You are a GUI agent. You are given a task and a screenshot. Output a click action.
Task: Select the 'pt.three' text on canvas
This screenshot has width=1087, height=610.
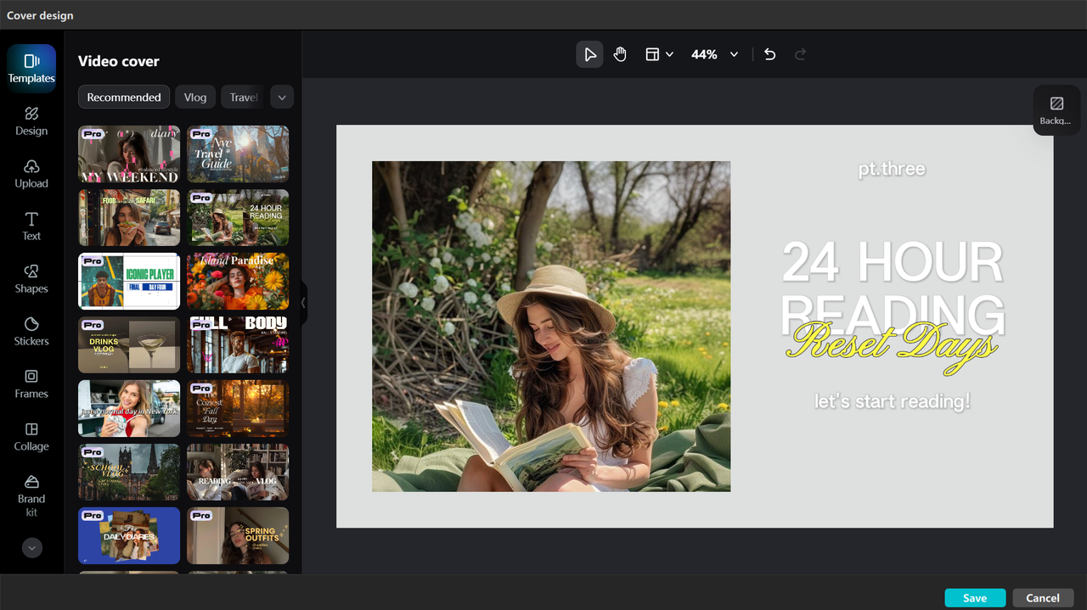(892, 169)
